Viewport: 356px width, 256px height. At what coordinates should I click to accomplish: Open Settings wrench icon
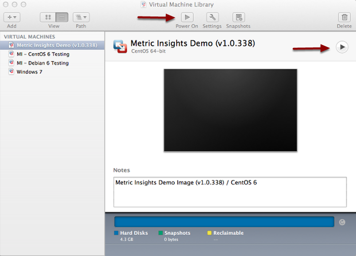pos(212,17)
